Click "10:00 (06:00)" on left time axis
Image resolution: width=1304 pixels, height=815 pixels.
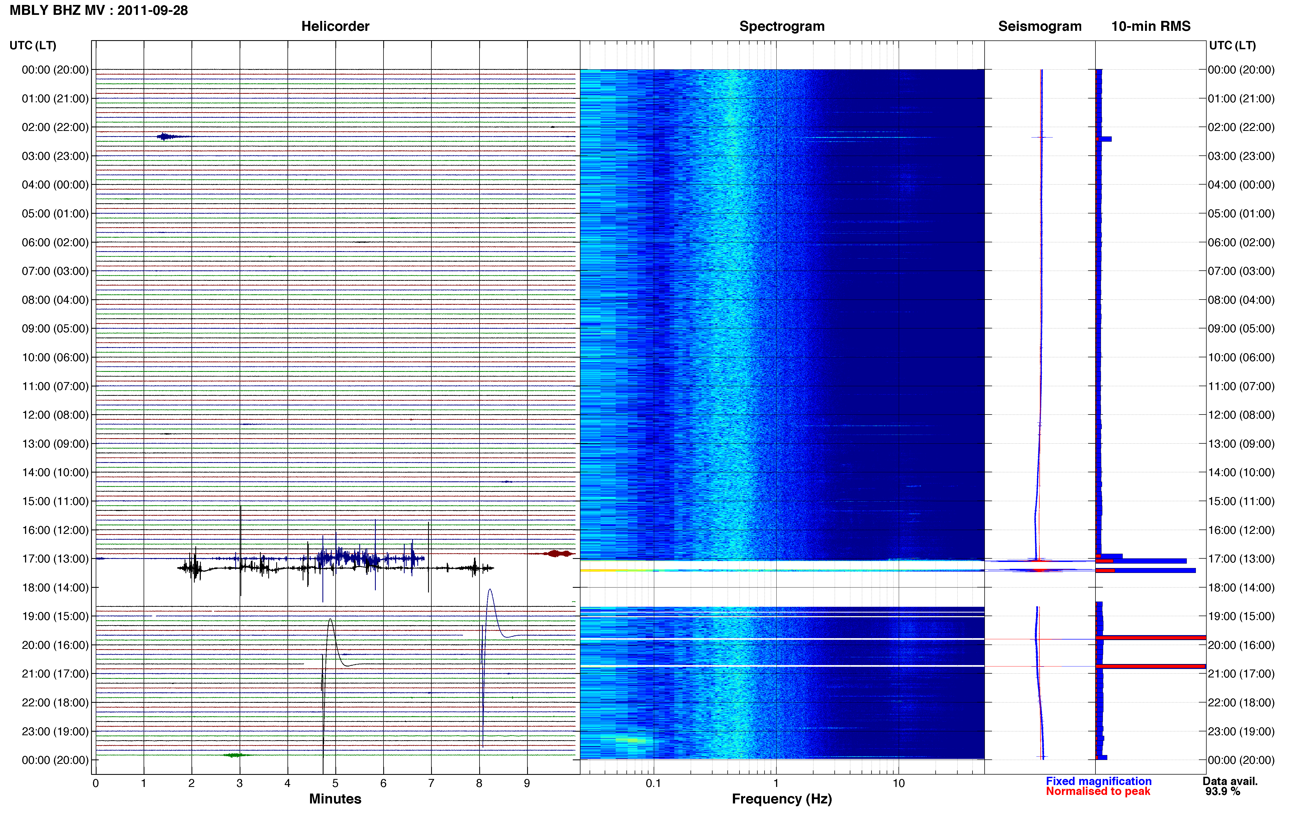pos(55,357)
